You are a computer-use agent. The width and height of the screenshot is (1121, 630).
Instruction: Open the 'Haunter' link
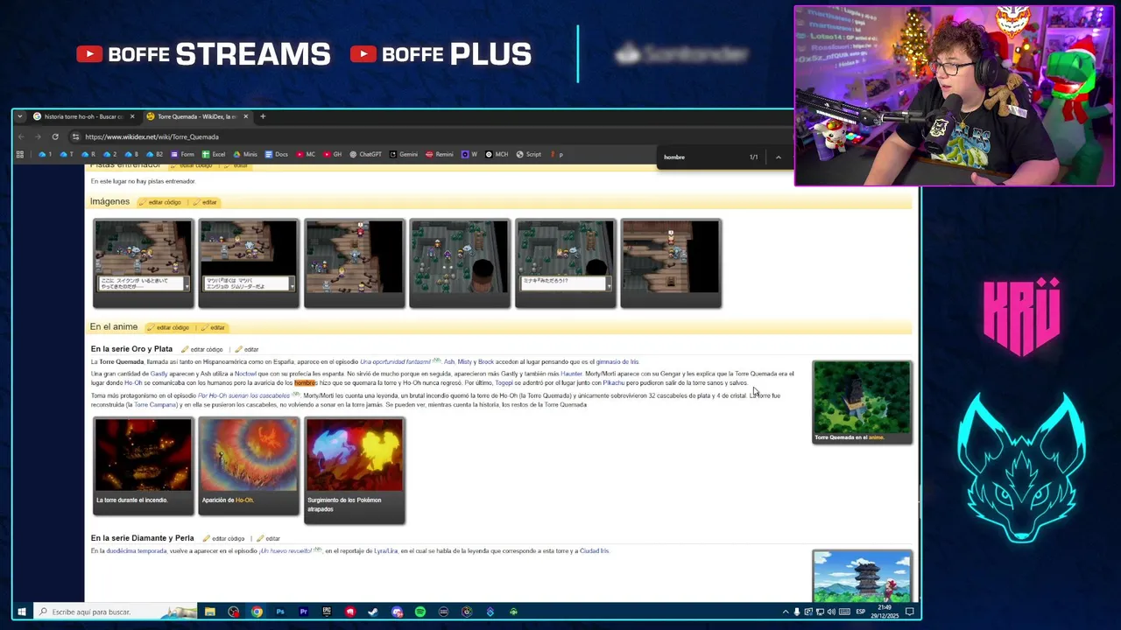point(571,374)
